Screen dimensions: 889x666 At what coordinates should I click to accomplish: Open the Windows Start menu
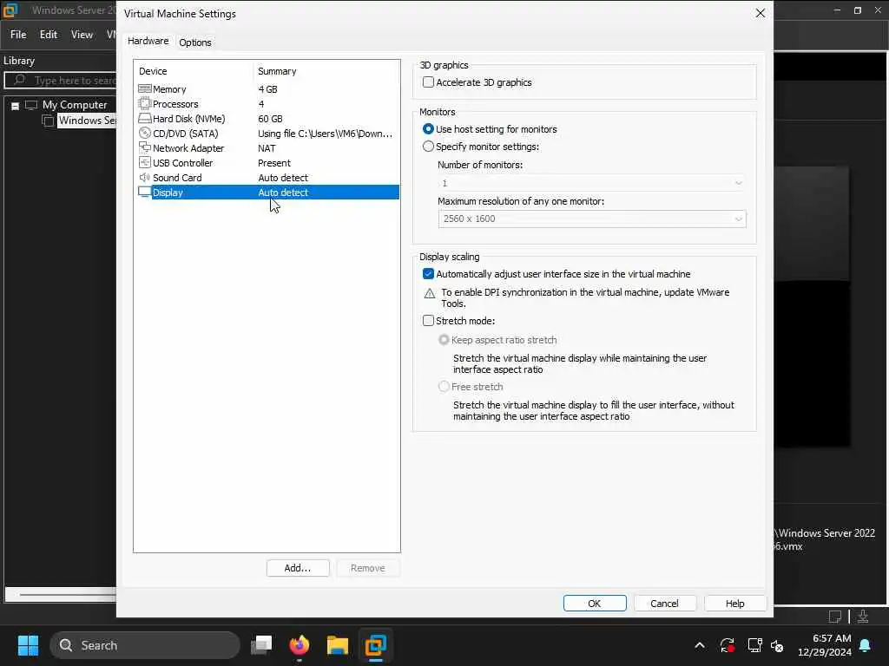click(28, 645)
